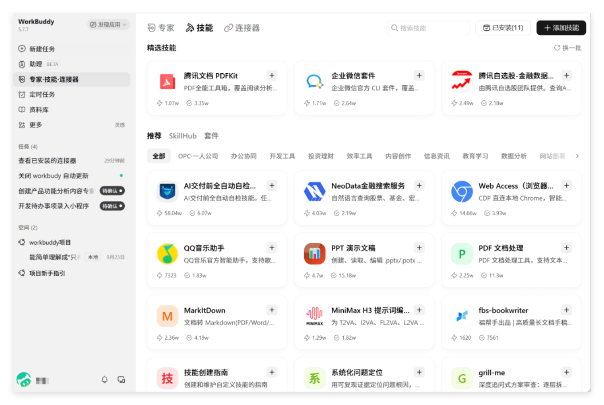The image size is (604, 405).
Task: Add the 企业微信套件 skill via plus icon
Action: [419, 75]
